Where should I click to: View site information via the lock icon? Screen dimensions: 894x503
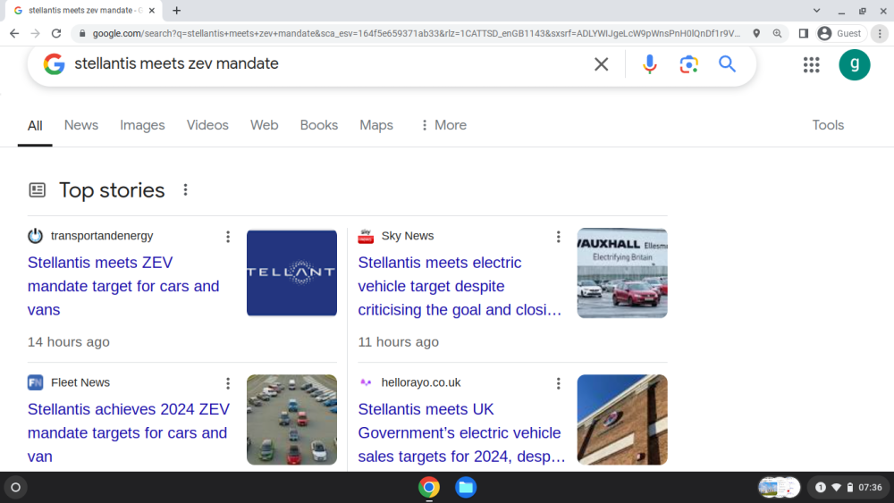coord(82,34)
